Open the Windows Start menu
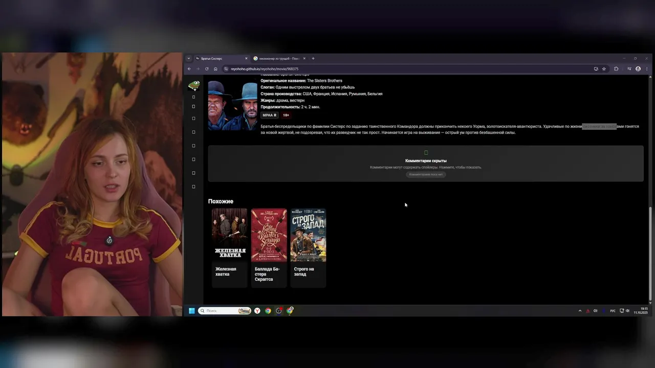 click(192, 311)
